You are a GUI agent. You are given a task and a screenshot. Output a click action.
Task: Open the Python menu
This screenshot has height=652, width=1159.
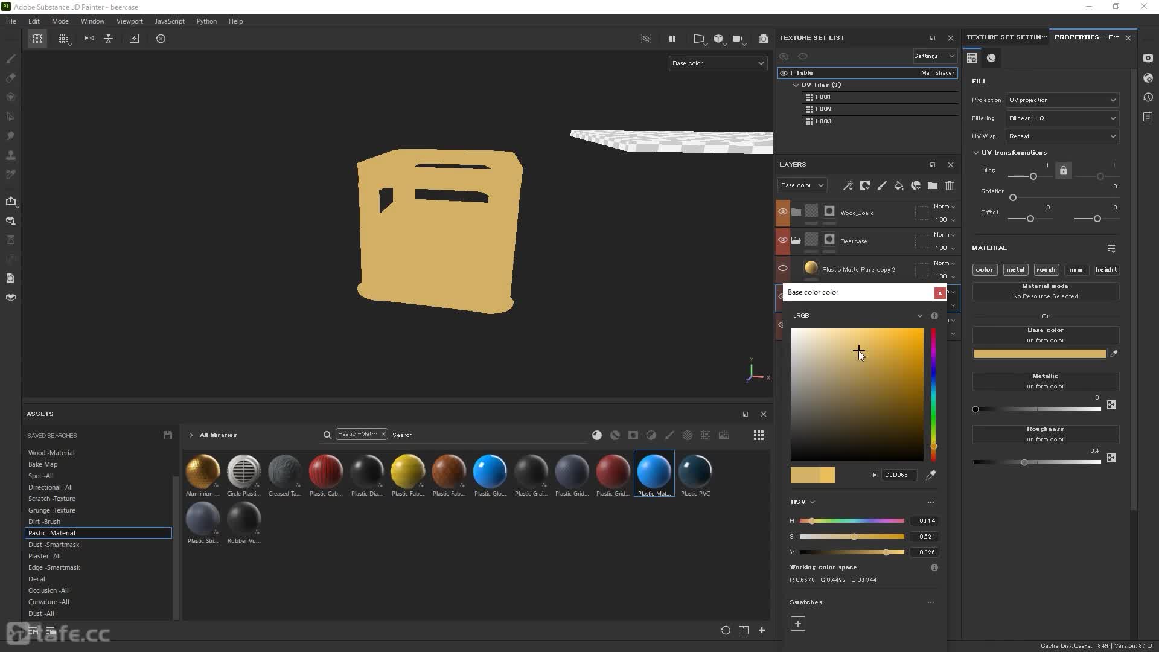click(x=206, y=21)
